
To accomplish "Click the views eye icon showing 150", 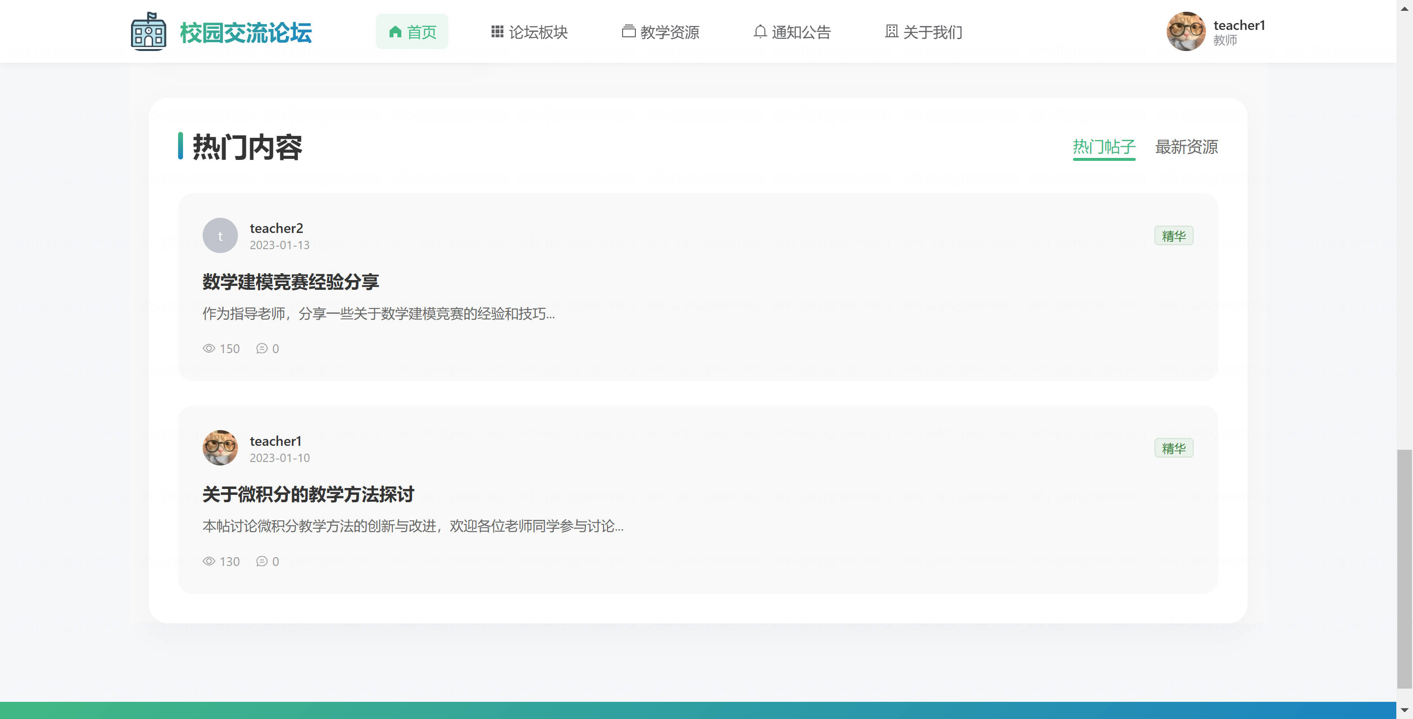I will click(x=209, y=349).
